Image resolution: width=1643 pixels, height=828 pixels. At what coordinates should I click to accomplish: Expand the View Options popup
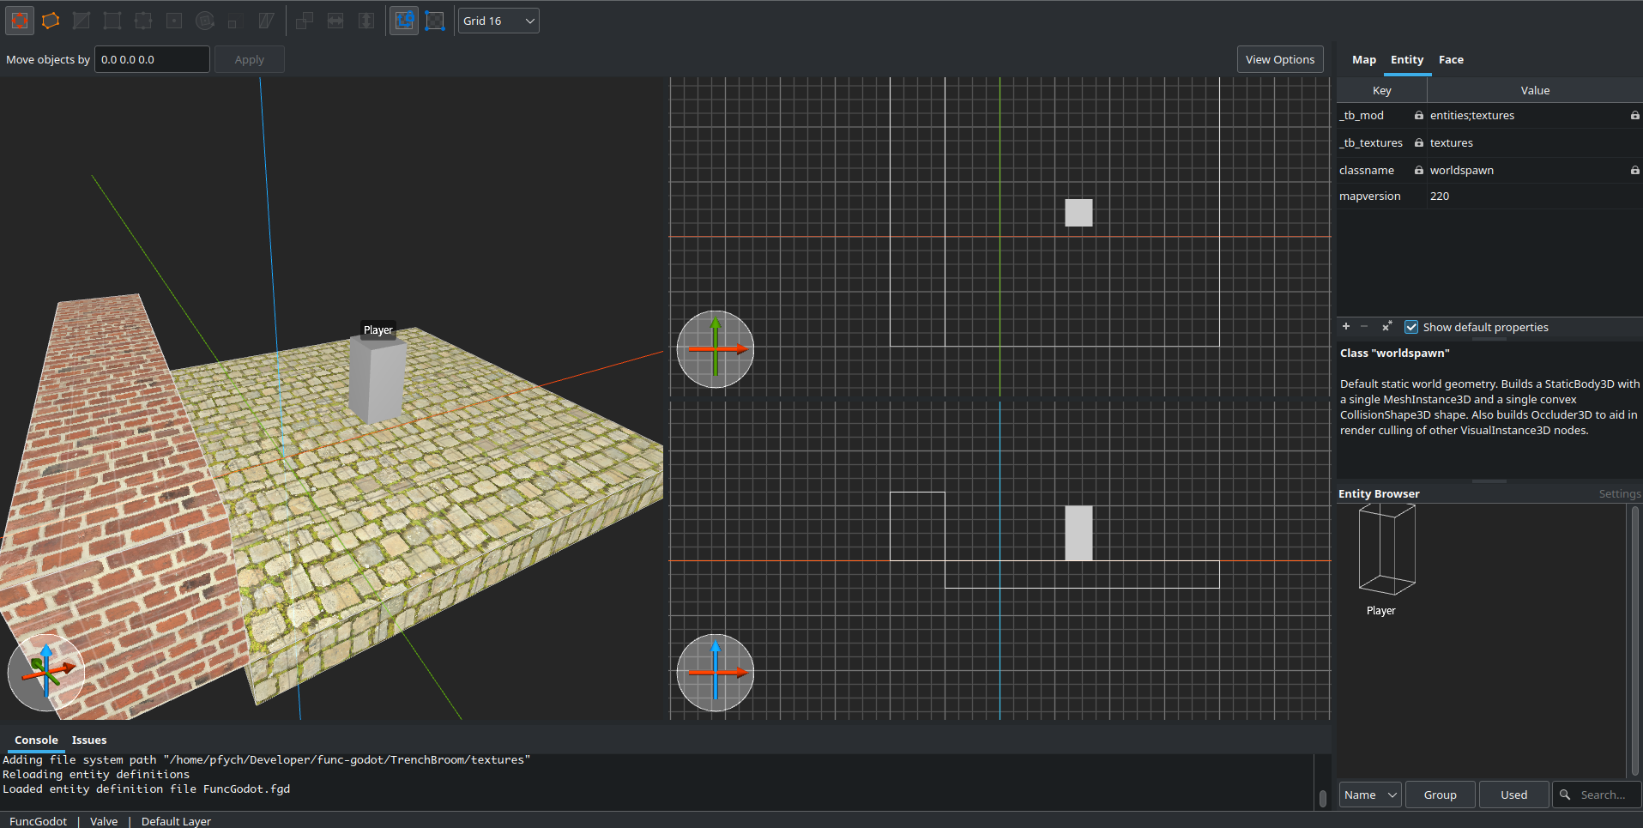coord(1279,59)
